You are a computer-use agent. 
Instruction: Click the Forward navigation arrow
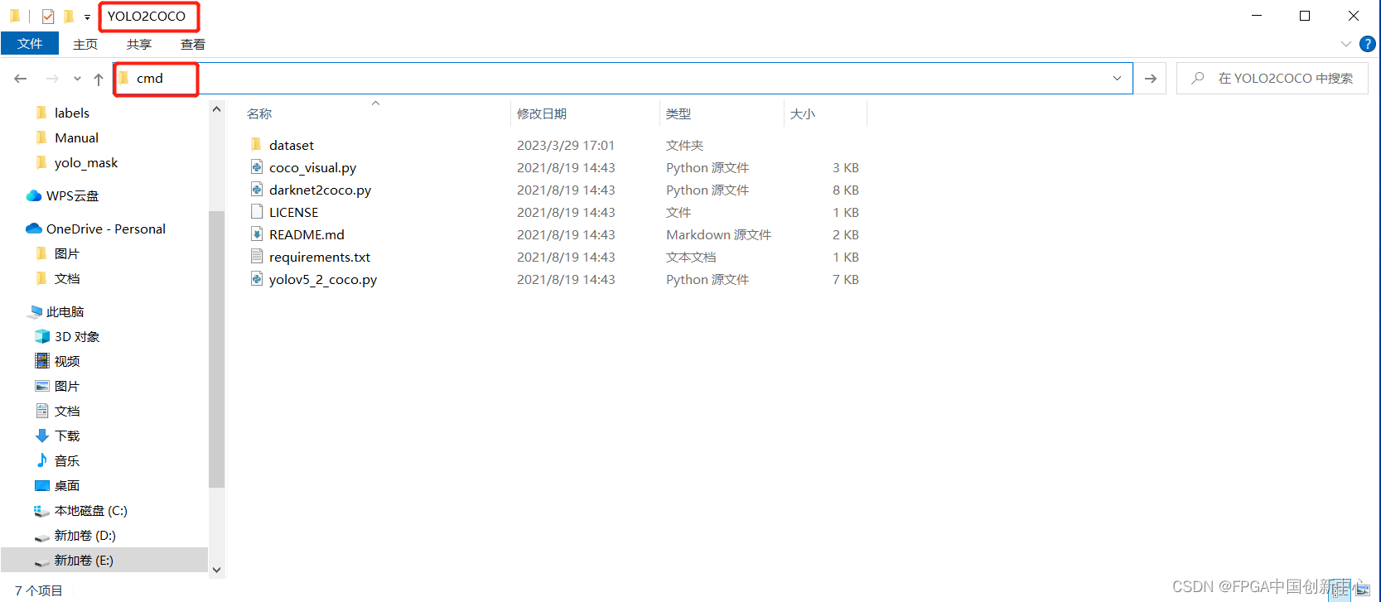click(52, 79)
